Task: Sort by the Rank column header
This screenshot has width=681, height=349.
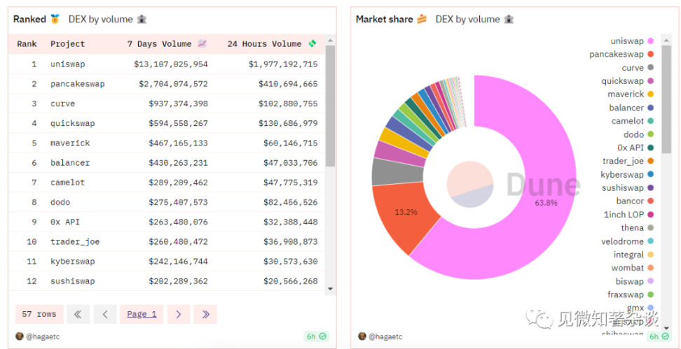Action: 27,44
